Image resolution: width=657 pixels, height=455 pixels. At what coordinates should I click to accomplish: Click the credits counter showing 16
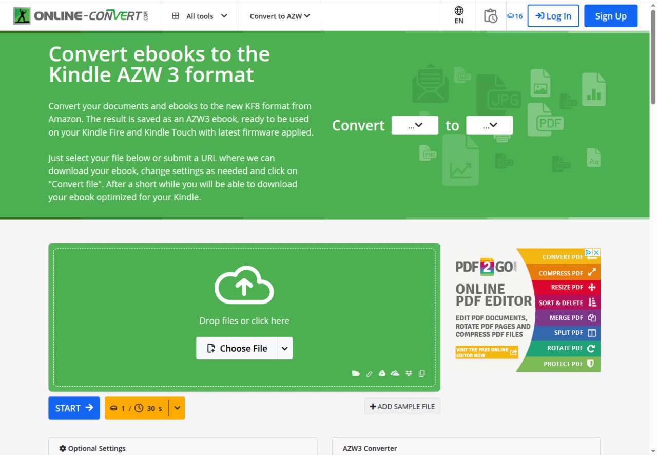[515, 16]
